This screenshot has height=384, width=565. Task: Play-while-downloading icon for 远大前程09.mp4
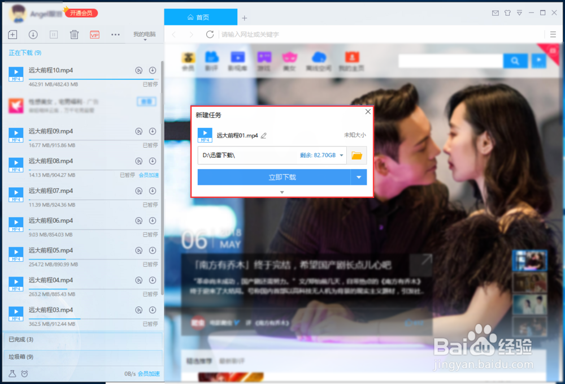point(139,131)
